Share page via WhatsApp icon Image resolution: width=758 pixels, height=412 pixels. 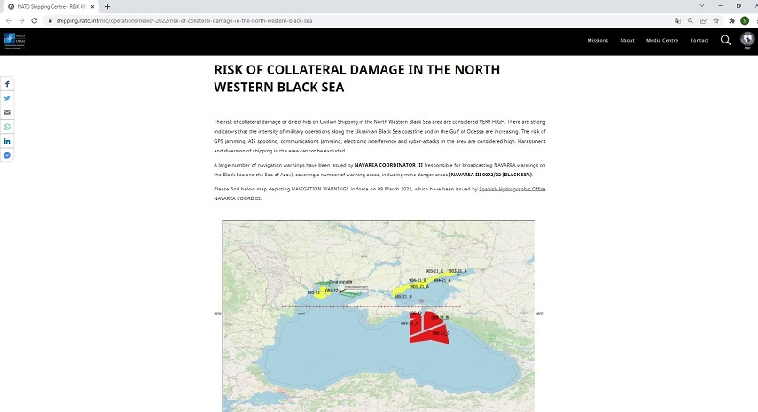point(7,127)
